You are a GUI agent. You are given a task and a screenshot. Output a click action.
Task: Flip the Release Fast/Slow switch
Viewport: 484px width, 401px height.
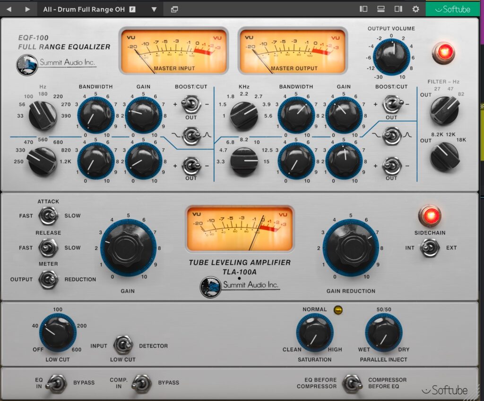tap(48, 248)
